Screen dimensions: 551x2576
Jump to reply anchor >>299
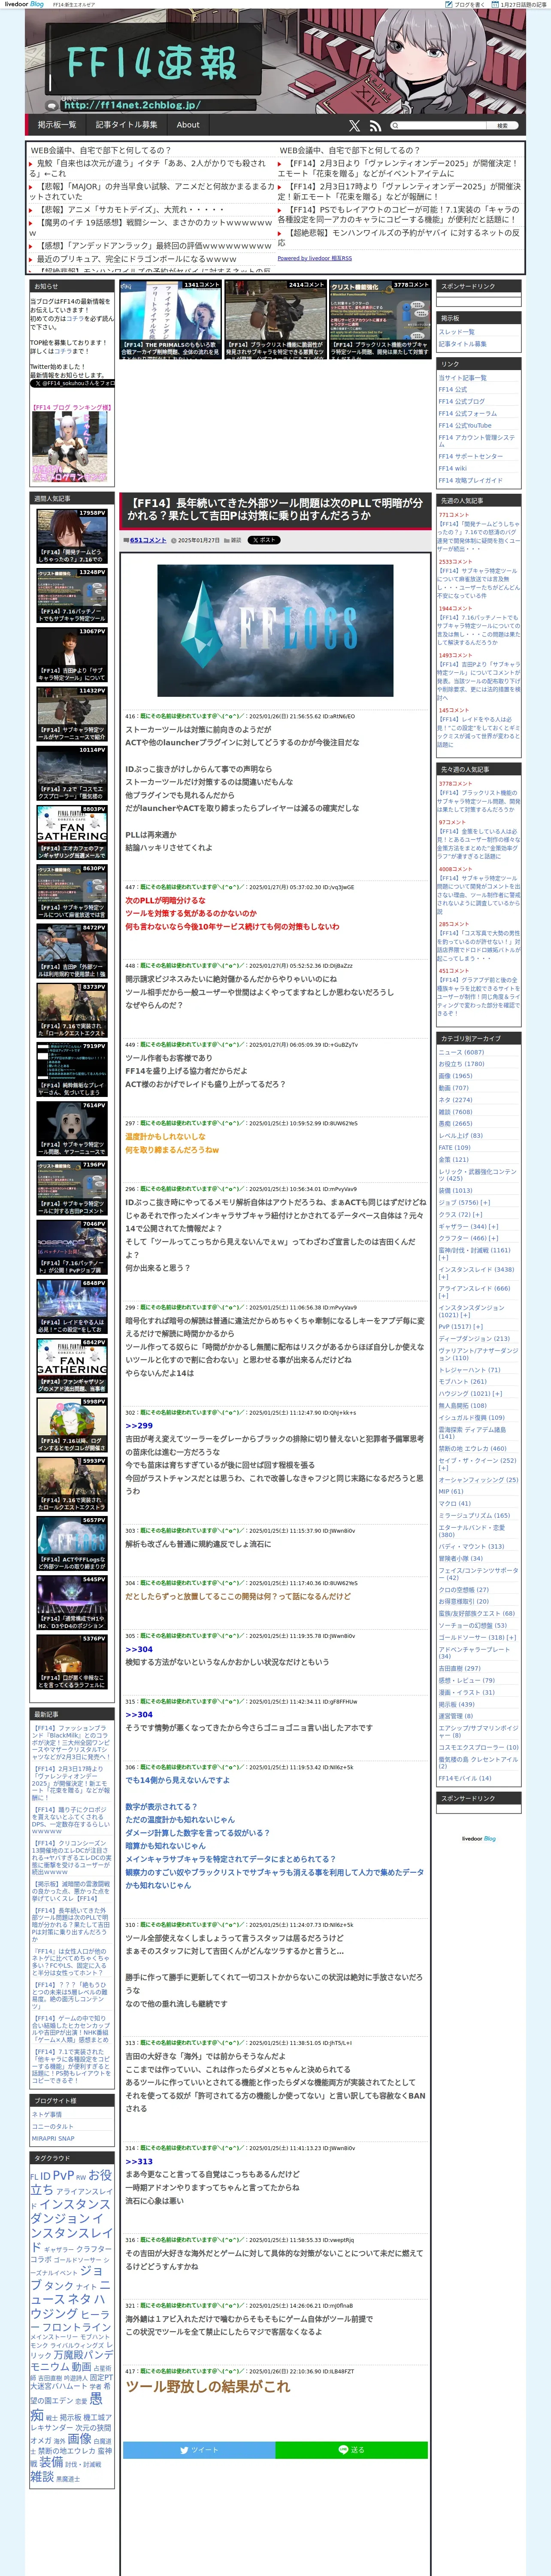click(139, 1426)
